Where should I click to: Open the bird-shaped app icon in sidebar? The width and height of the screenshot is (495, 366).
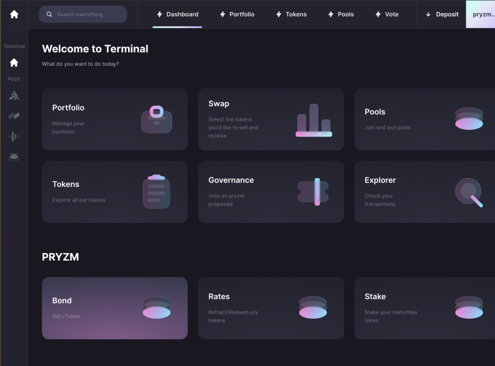(14, 95)
